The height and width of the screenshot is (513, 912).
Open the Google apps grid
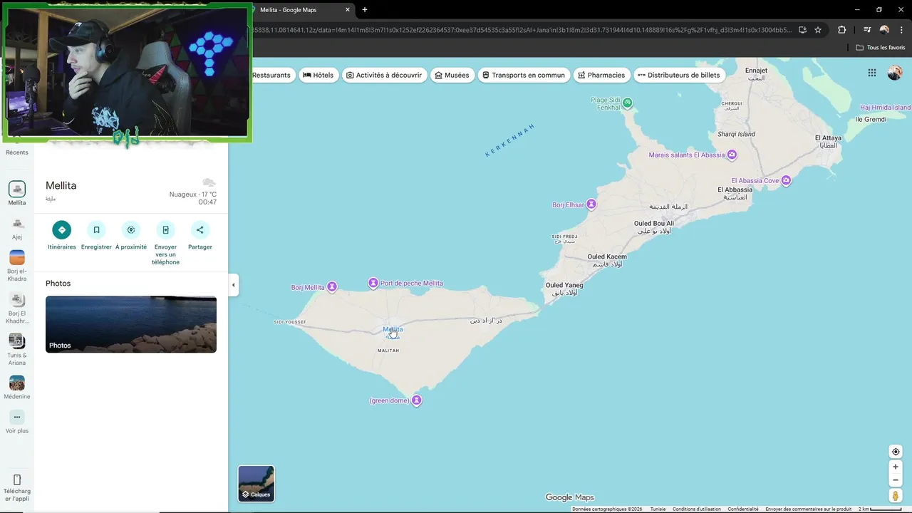point(872,73)
